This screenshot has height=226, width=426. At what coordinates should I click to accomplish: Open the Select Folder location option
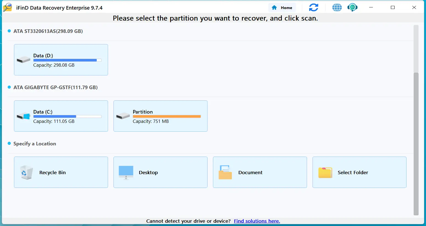tap(359, 172)
